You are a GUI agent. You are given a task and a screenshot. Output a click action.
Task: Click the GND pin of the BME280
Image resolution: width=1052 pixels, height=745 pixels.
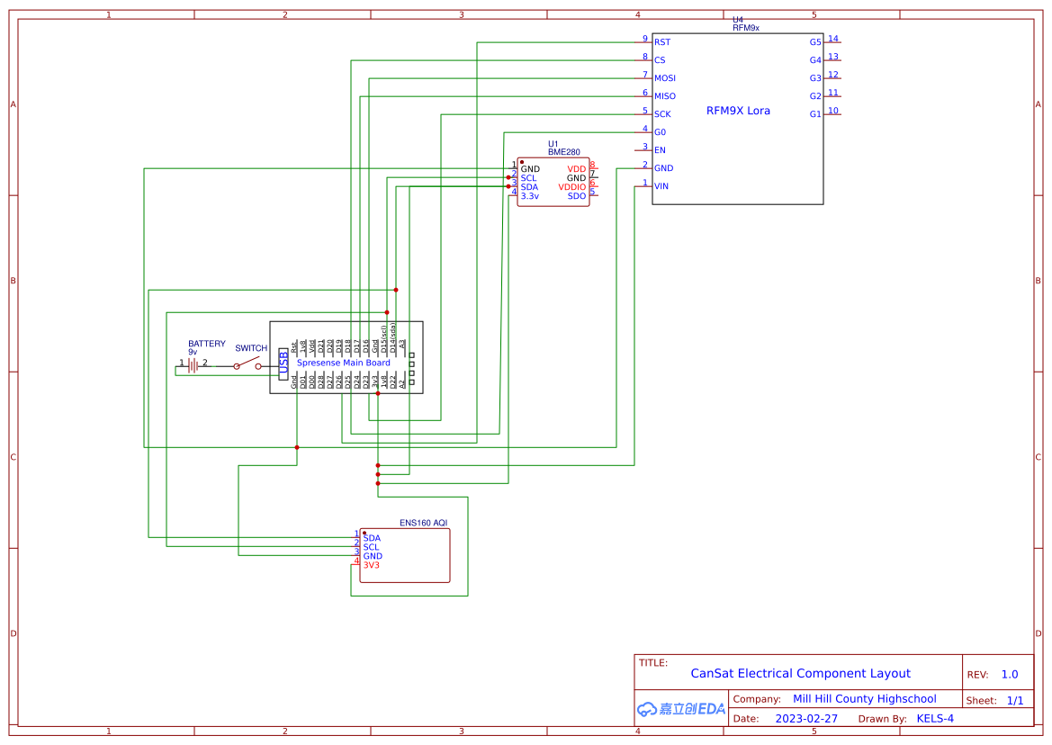pyautogui.click(x=530, y=169)
